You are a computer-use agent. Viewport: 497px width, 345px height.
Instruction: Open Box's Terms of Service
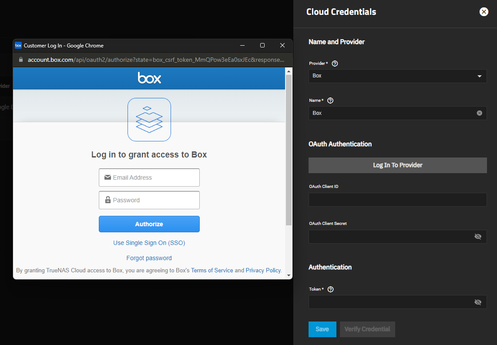pyautogui.click(x=212, y=270)
